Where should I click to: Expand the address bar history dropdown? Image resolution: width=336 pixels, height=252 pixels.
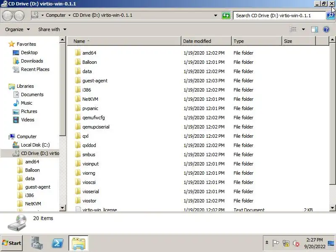pyautogui.click(x=215, y=16)
